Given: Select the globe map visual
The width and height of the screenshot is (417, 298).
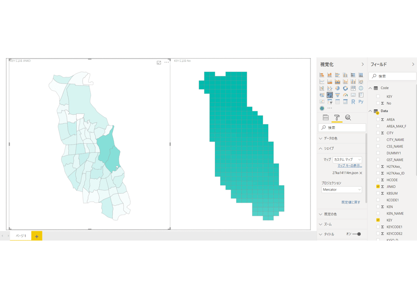Looking at the screenshot, I should (x=361, y=88).
